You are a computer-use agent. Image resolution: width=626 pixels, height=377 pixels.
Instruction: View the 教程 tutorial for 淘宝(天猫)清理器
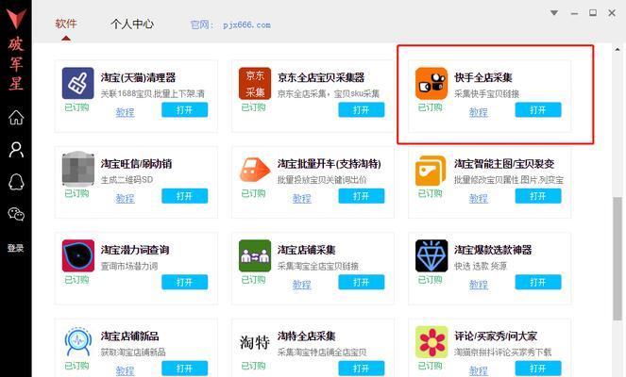point(125,112)
